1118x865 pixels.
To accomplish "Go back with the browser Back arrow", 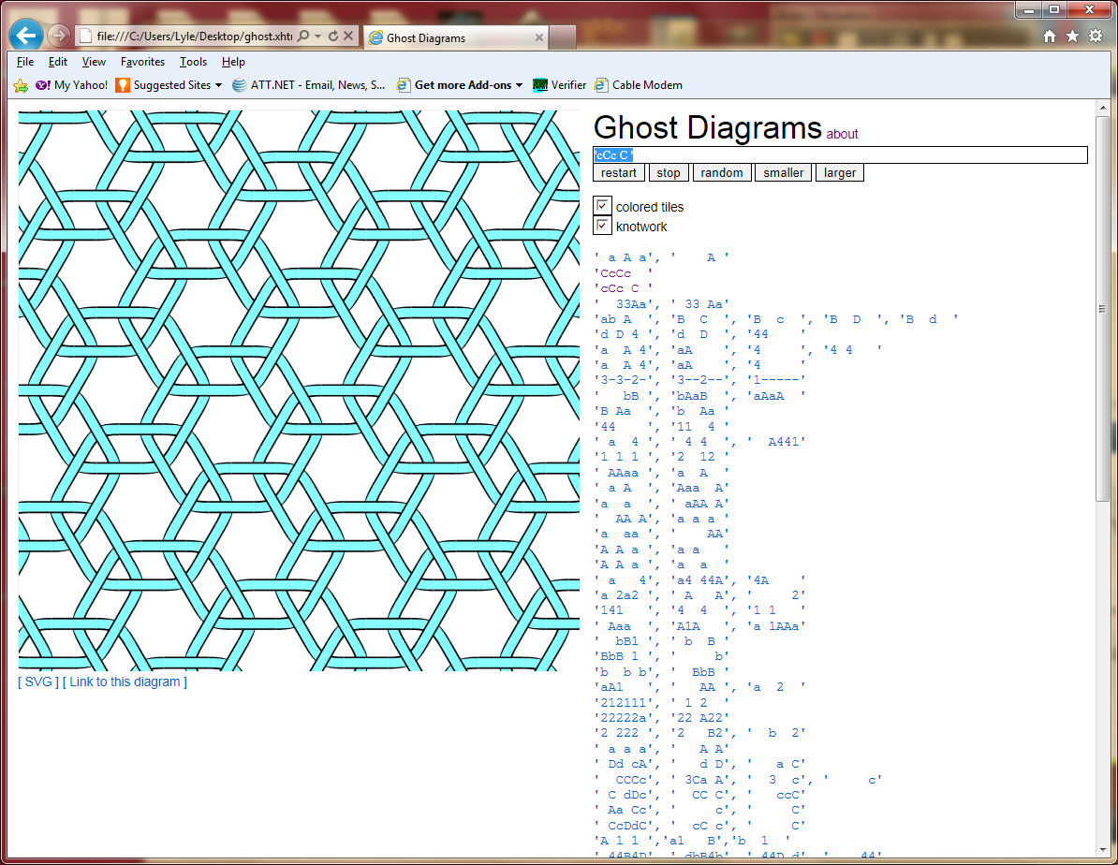I will coord(26,35).
